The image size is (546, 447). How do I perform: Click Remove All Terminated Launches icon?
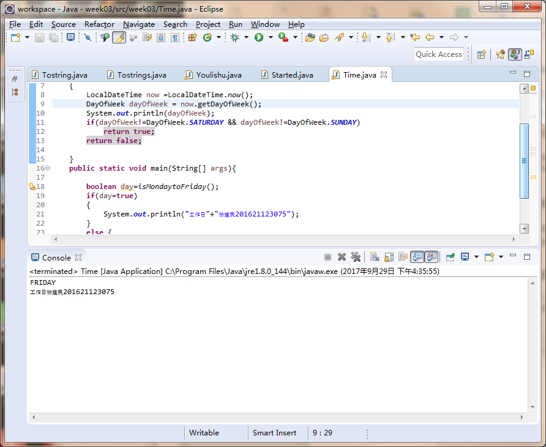tap(356, 257)
